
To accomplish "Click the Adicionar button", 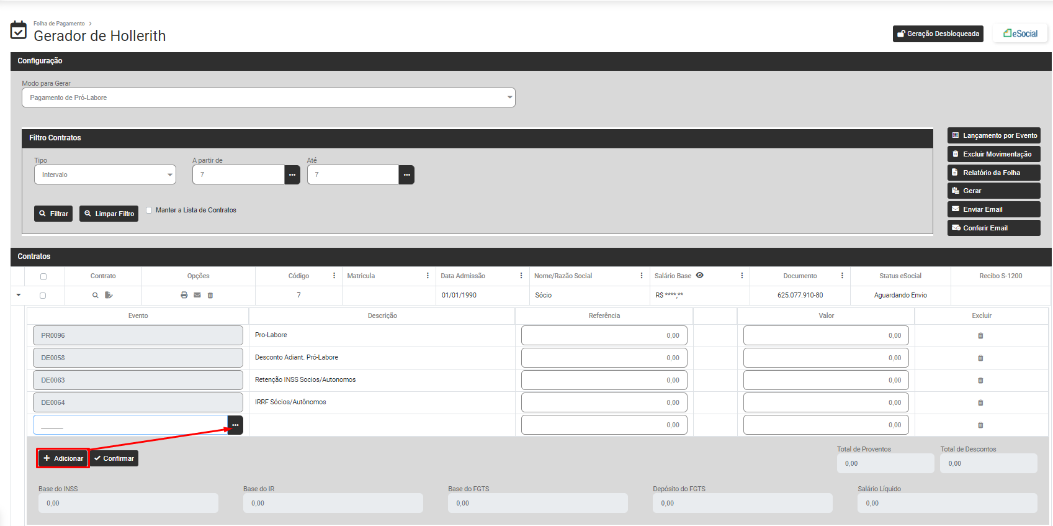I will (63, 458).
